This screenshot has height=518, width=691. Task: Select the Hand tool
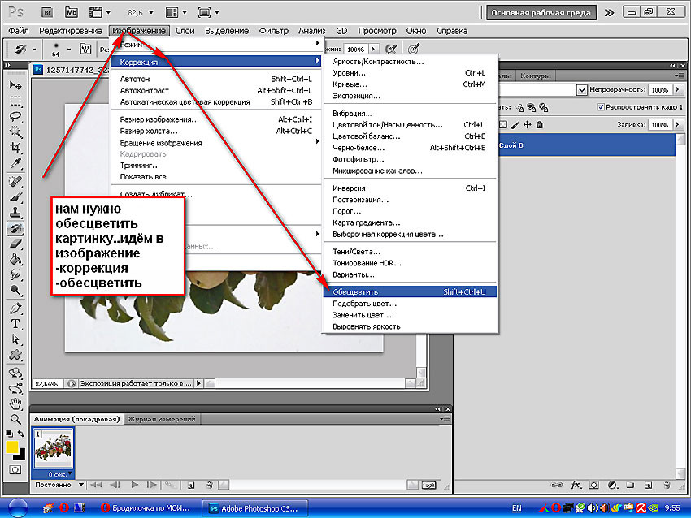tap(15, 403)
